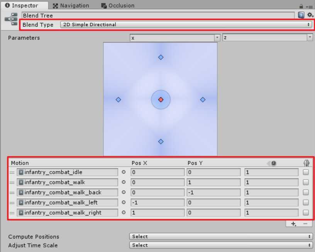
Task: Open object picker for infantry_combat_walk_right
Action: (124, 212)
